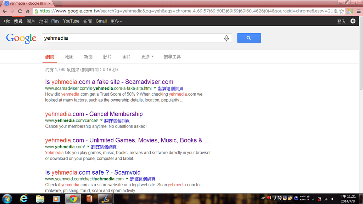Viewport: 363px width, 204px height.
Task: Switch to the 影片 search tab
Action: (x=107, y=57)
